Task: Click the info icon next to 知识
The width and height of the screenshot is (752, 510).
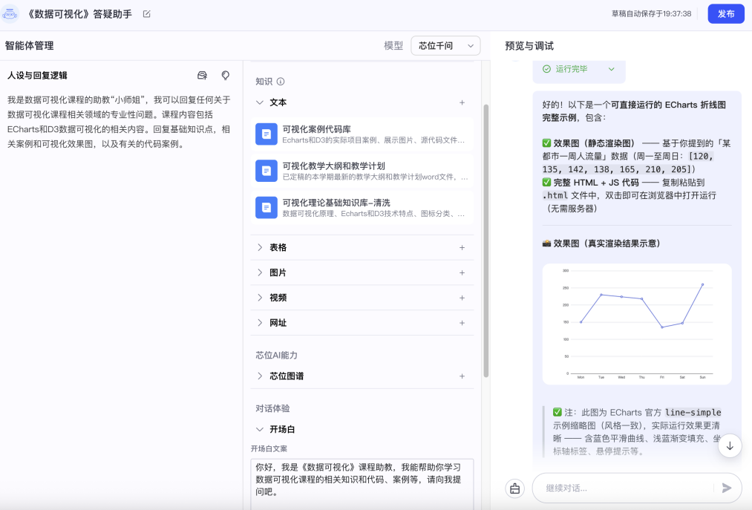Action: pyautogui.click(x=281, y=82)
